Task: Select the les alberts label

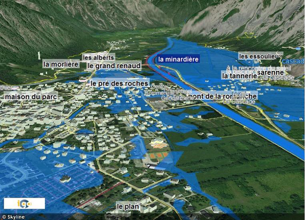Action: tap(98, 57)
